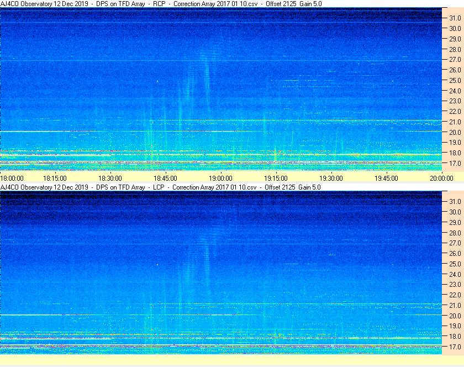Click the 23.0 frequency label on RCP plot
464x367 pixels.
pos(455,101)
